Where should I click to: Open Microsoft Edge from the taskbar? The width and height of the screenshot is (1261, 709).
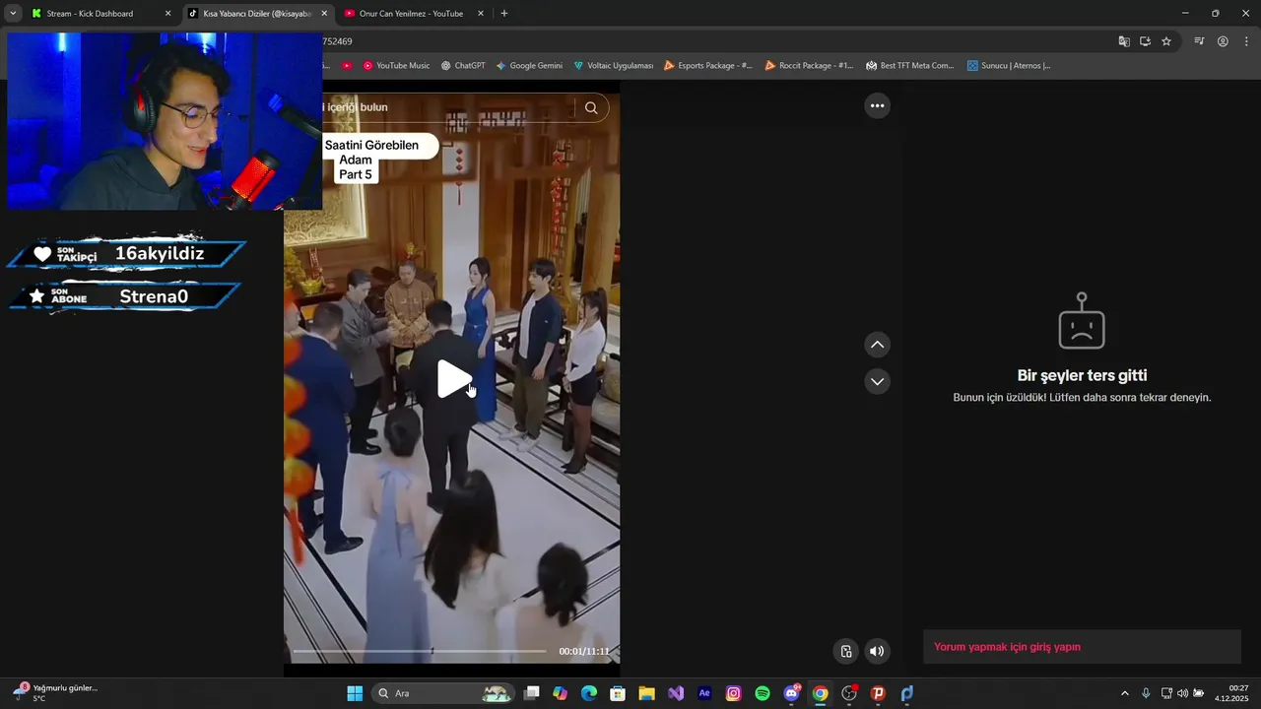589,693
